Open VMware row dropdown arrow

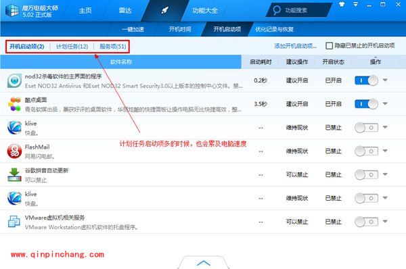click(x=385, y=221)
